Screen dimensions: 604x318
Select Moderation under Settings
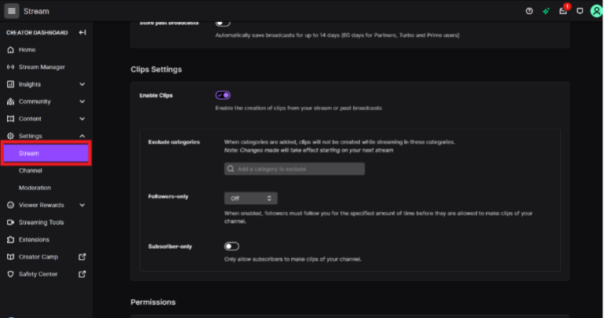(x=35, y=188)
